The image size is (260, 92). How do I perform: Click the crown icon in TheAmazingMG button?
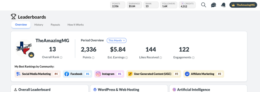(234, 5)
